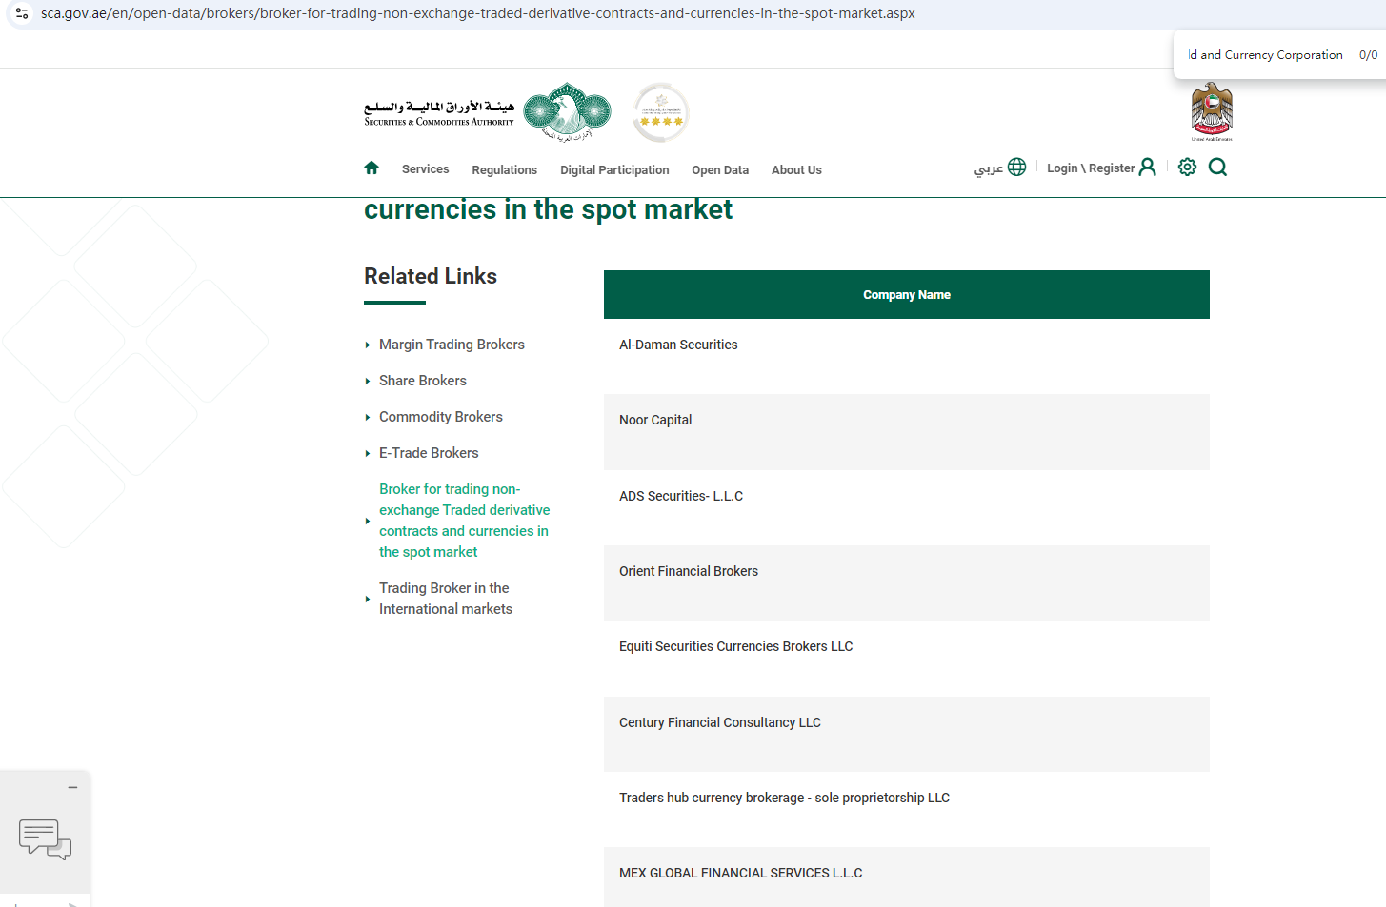Click the Company Name column header
This screenshot has width=1386, height=907.
click(x=907, y=295)
